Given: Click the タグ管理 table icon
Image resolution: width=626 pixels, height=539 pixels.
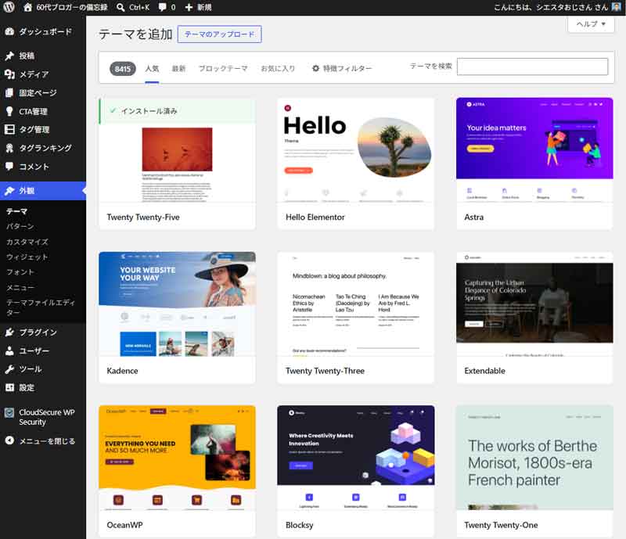Looking at the screenshot, I should [x=9, y=129].
